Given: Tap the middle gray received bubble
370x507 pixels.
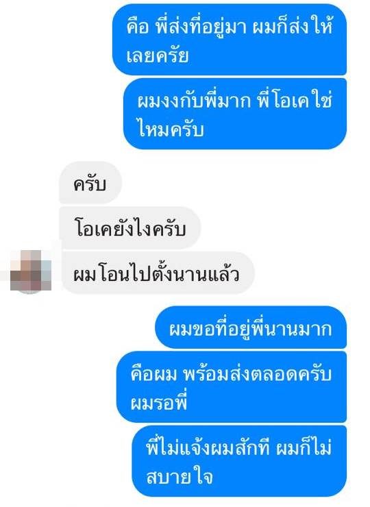Looking at the screenshot, I should (x=129, y=227).
